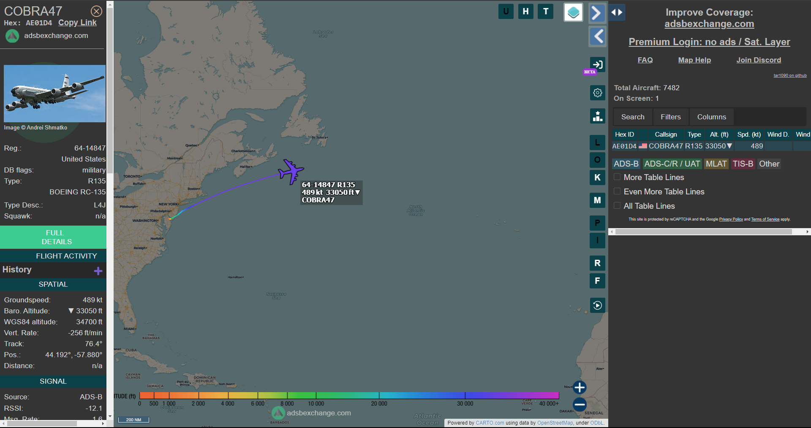Viewport: 811px width, 428px height.
Task: Open the map layer selector icon
Action: click(573, 12)
